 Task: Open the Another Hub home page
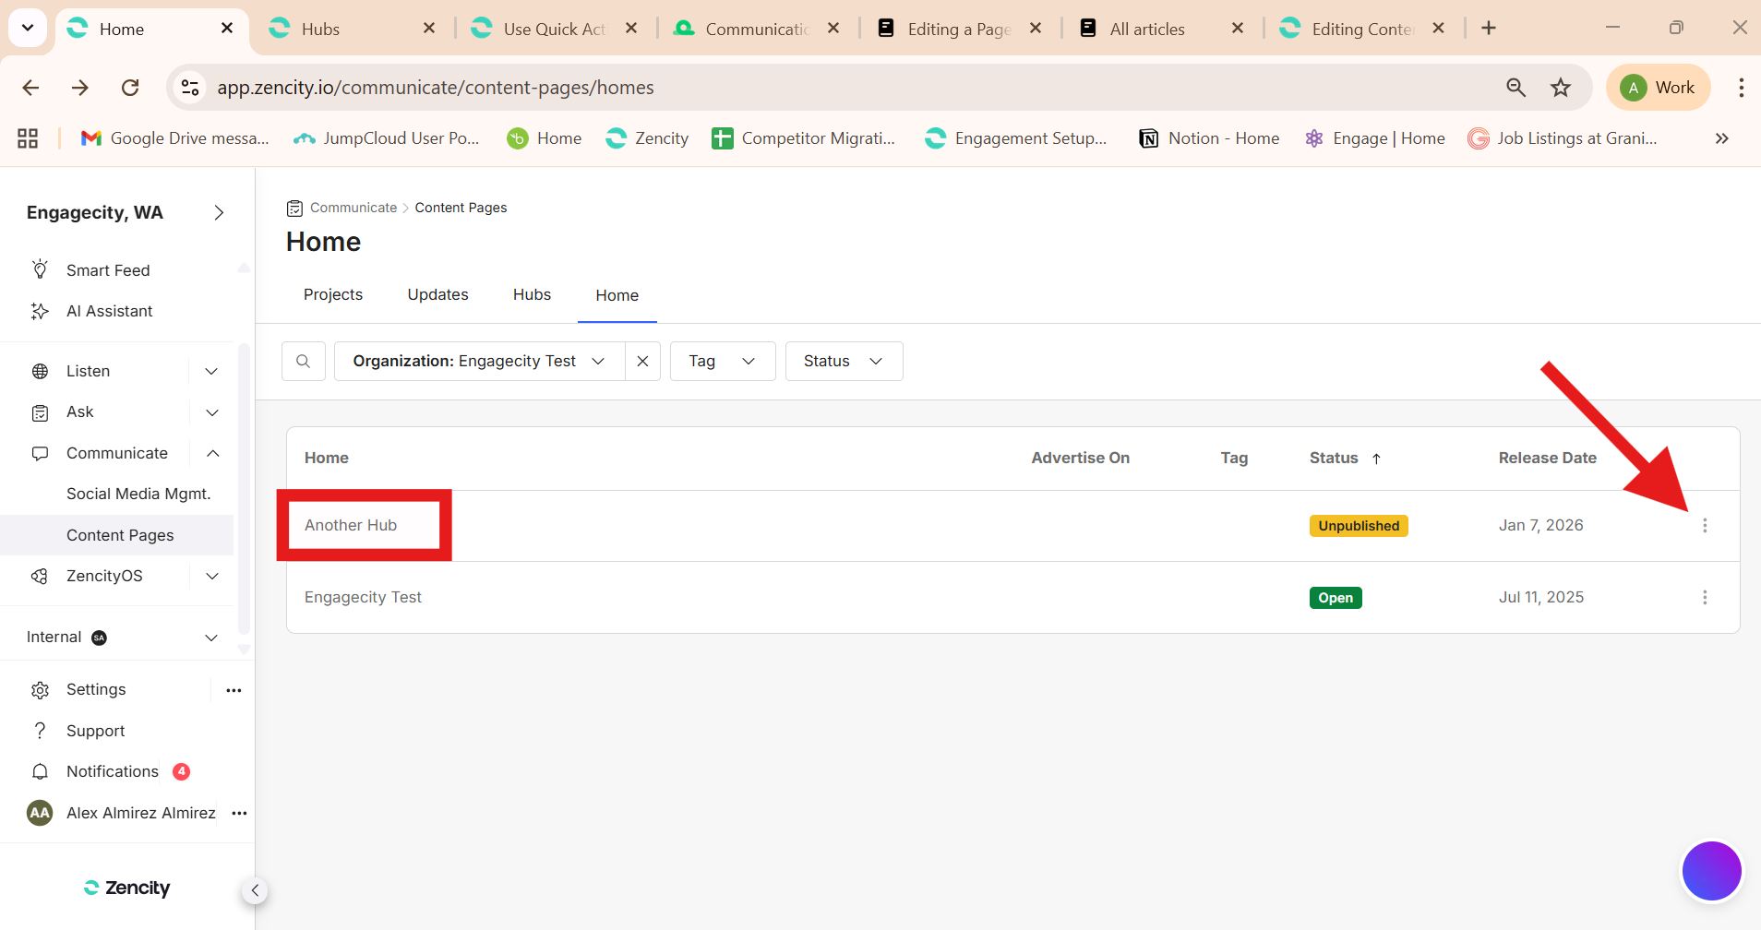(x=351, y=525)
